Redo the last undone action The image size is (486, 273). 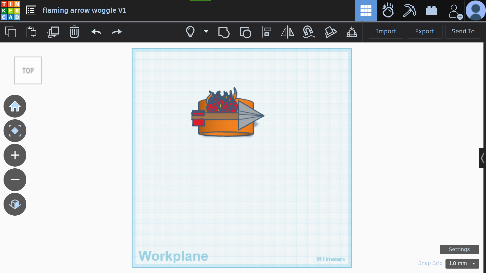click(x=117, y=32)
